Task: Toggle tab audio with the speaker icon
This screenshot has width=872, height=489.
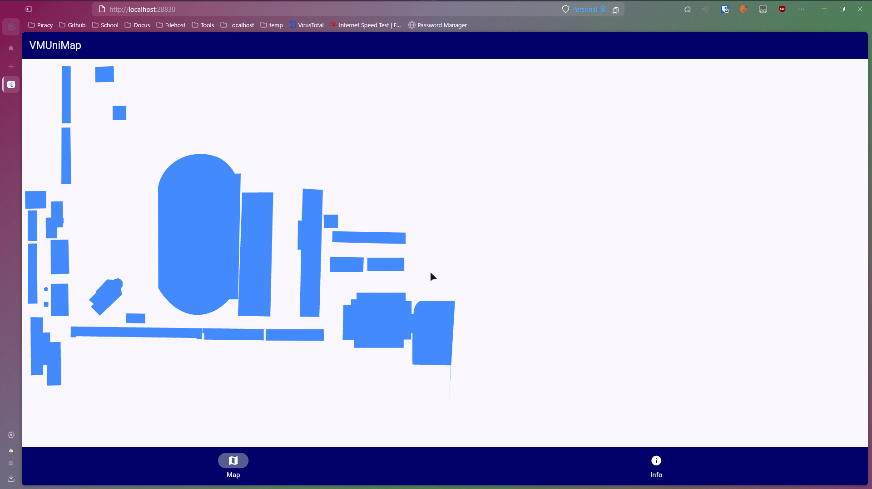Action: pyautogui.click(x=705, y=9)
